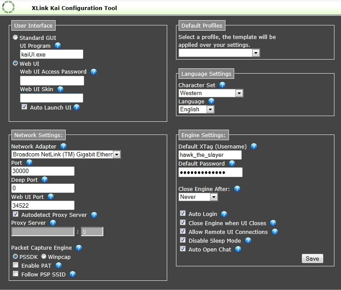Viewport: 341px width, 290px height.
Task: Open help icon next to Port label
Action: [29, 163]
